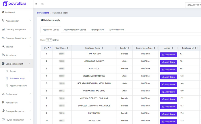Click the Attendance calendar icon
The width and height of the screenshot is (201, 124).
click(3, 55)
